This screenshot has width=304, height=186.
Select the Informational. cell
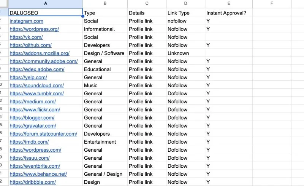(105, 29)
